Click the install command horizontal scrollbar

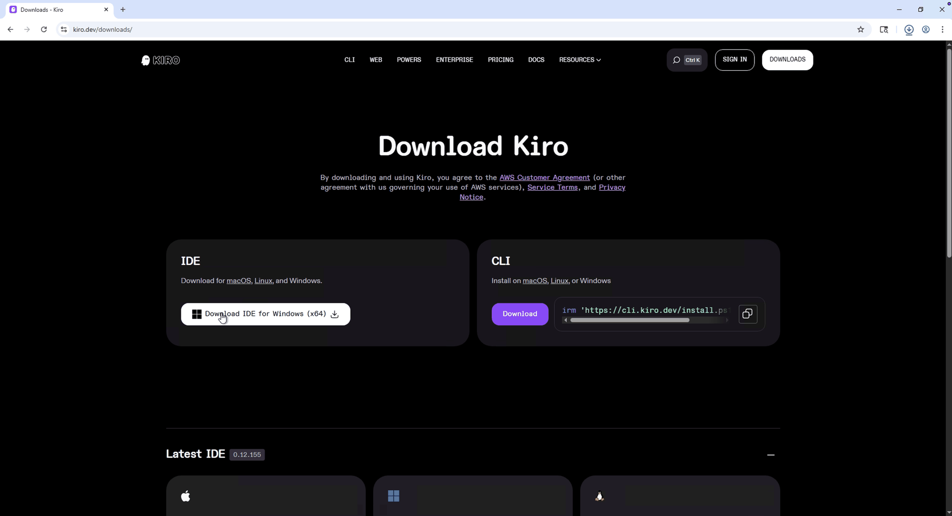pyautogui.click(x=629, y=321)
